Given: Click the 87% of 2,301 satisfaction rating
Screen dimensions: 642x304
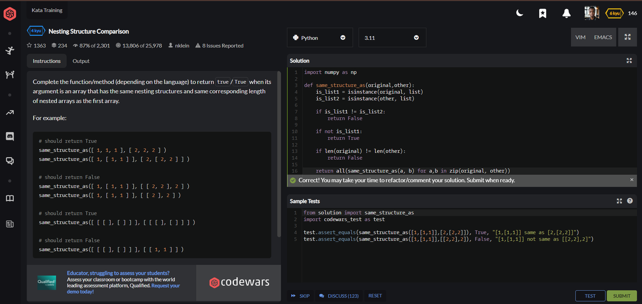Looking at the screenshot, I should [91, 45].
